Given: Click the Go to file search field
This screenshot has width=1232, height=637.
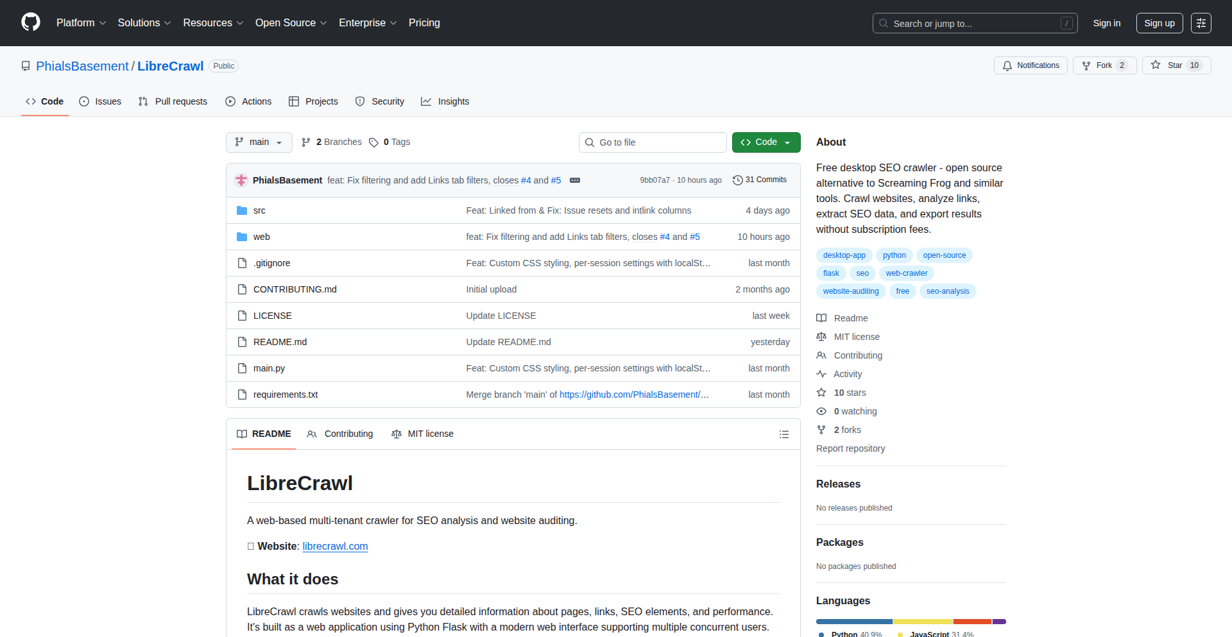Looking at the screenshot, I should 653,142.
